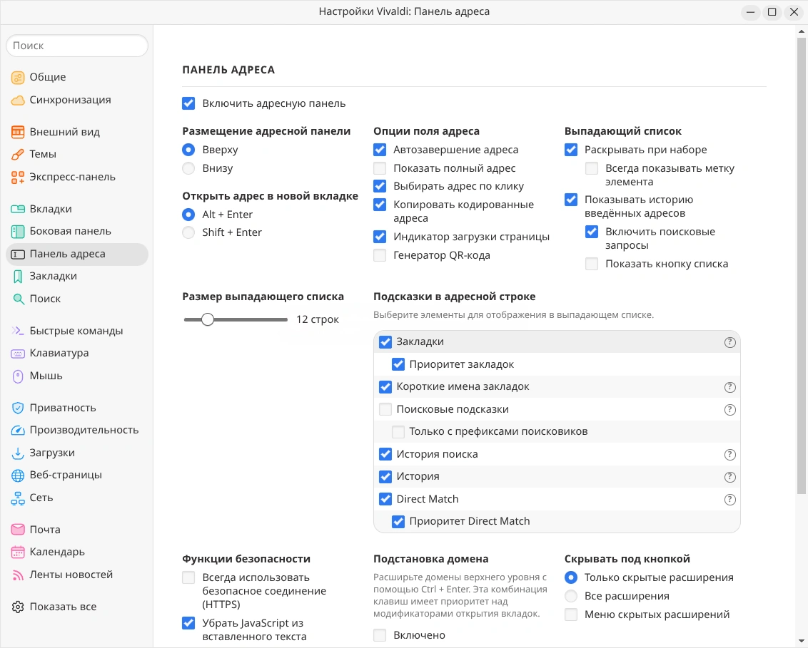
Task: Click help icon next to История поиска
Action: click(729, 455)
